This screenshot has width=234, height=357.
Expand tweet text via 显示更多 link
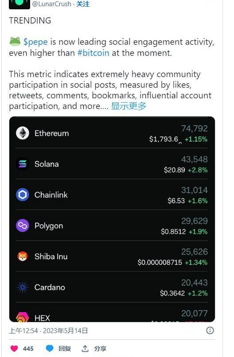coord(129,106)
